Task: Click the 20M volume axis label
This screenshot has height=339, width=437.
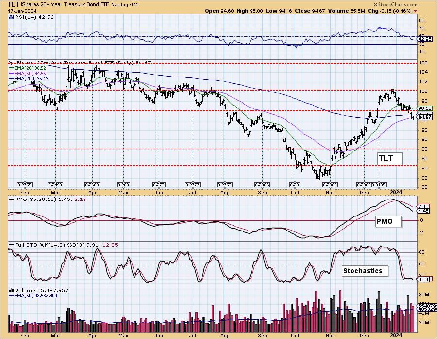Action: pos(423,323)
